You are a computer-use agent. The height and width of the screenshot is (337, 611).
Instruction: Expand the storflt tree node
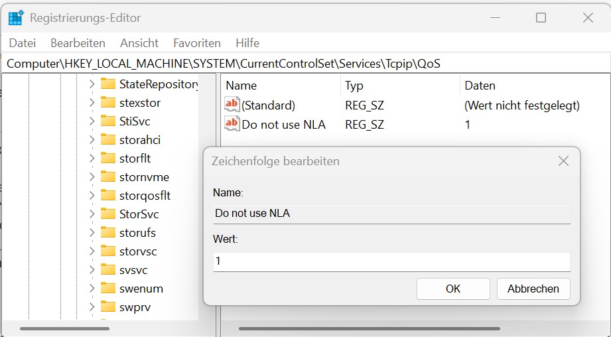(x=92, y=158)
